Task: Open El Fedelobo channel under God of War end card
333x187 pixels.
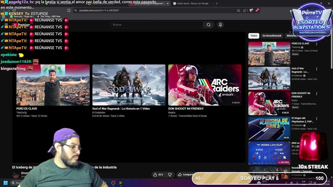Action: pyautogui.click(x=99, y=112)
